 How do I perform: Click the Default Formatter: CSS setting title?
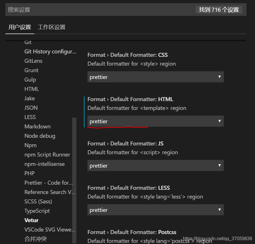click(127, 55)
